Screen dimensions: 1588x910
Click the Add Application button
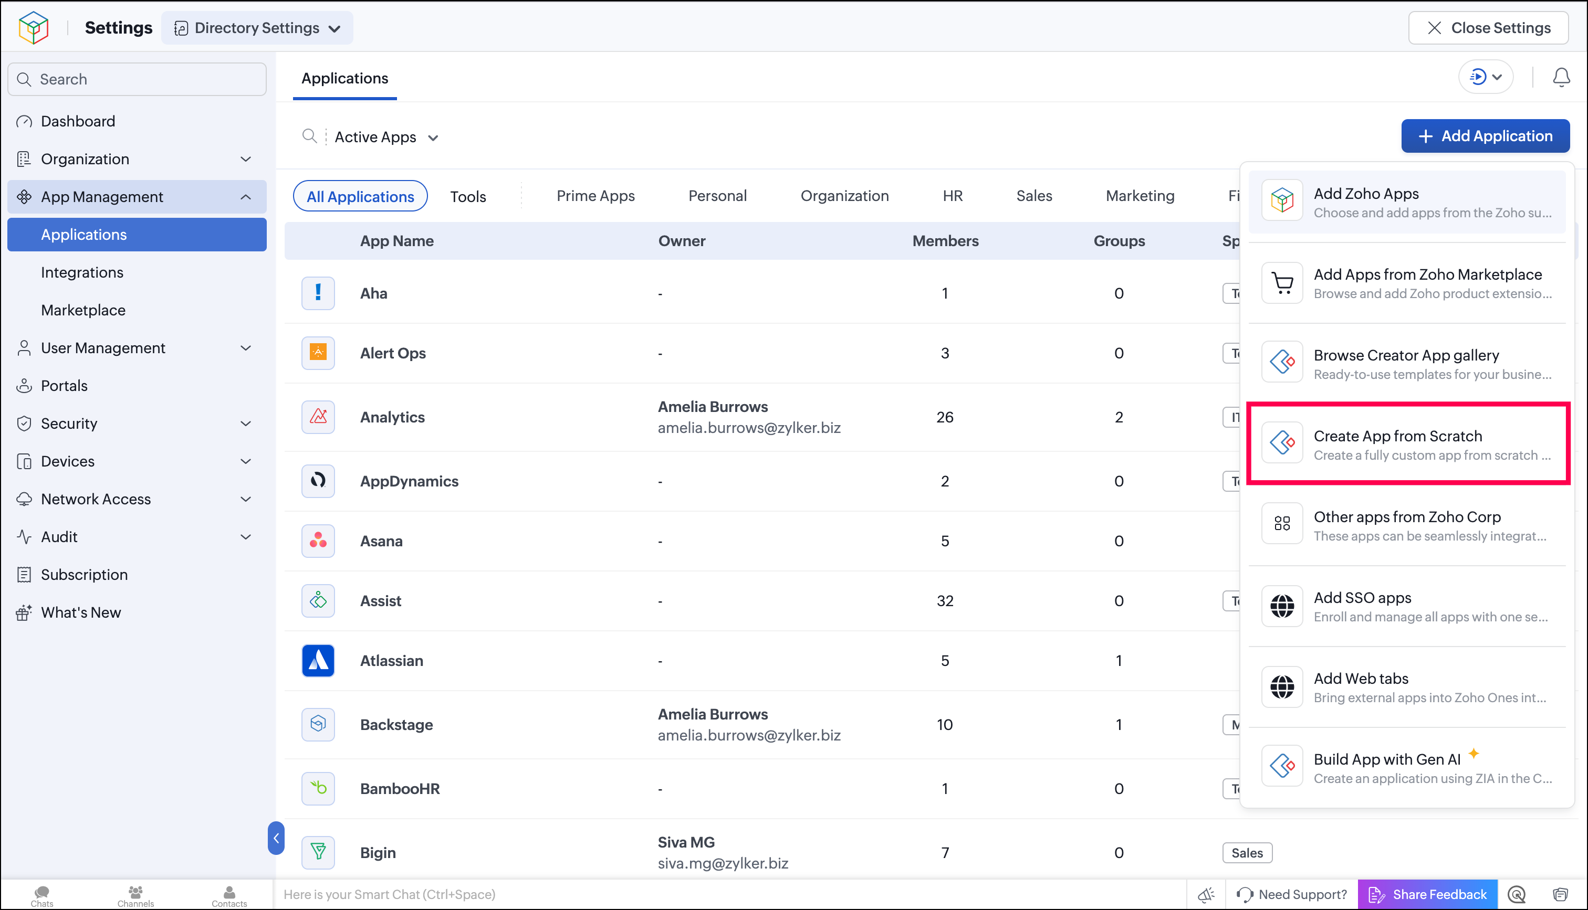pos(1485,136)
